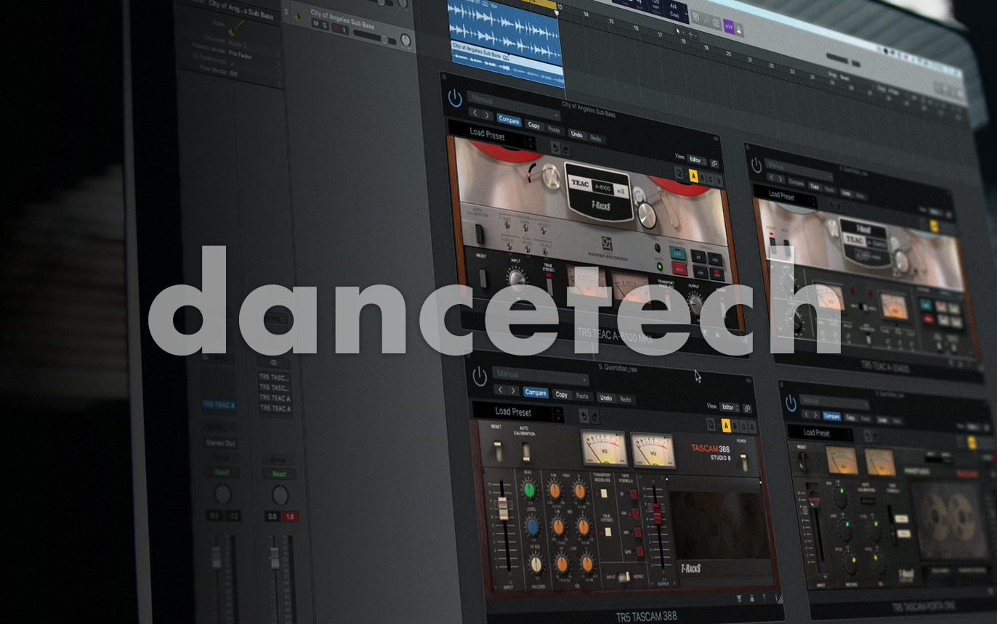Click the link icon in TEAC A-6100 header
997x624 pixels.
point(715,163)
